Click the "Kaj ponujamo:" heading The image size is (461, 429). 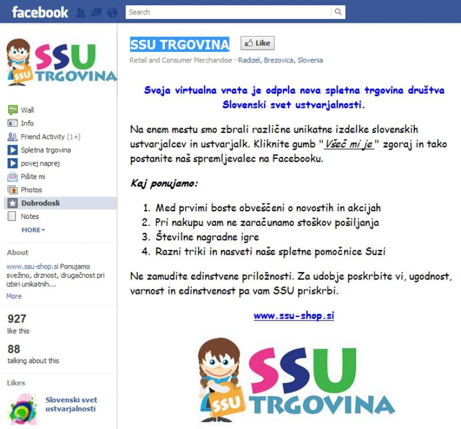click(164, 183)
